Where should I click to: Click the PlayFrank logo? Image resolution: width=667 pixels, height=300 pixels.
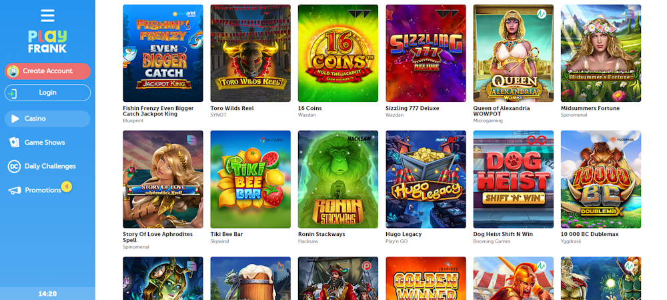pos(47,41)
